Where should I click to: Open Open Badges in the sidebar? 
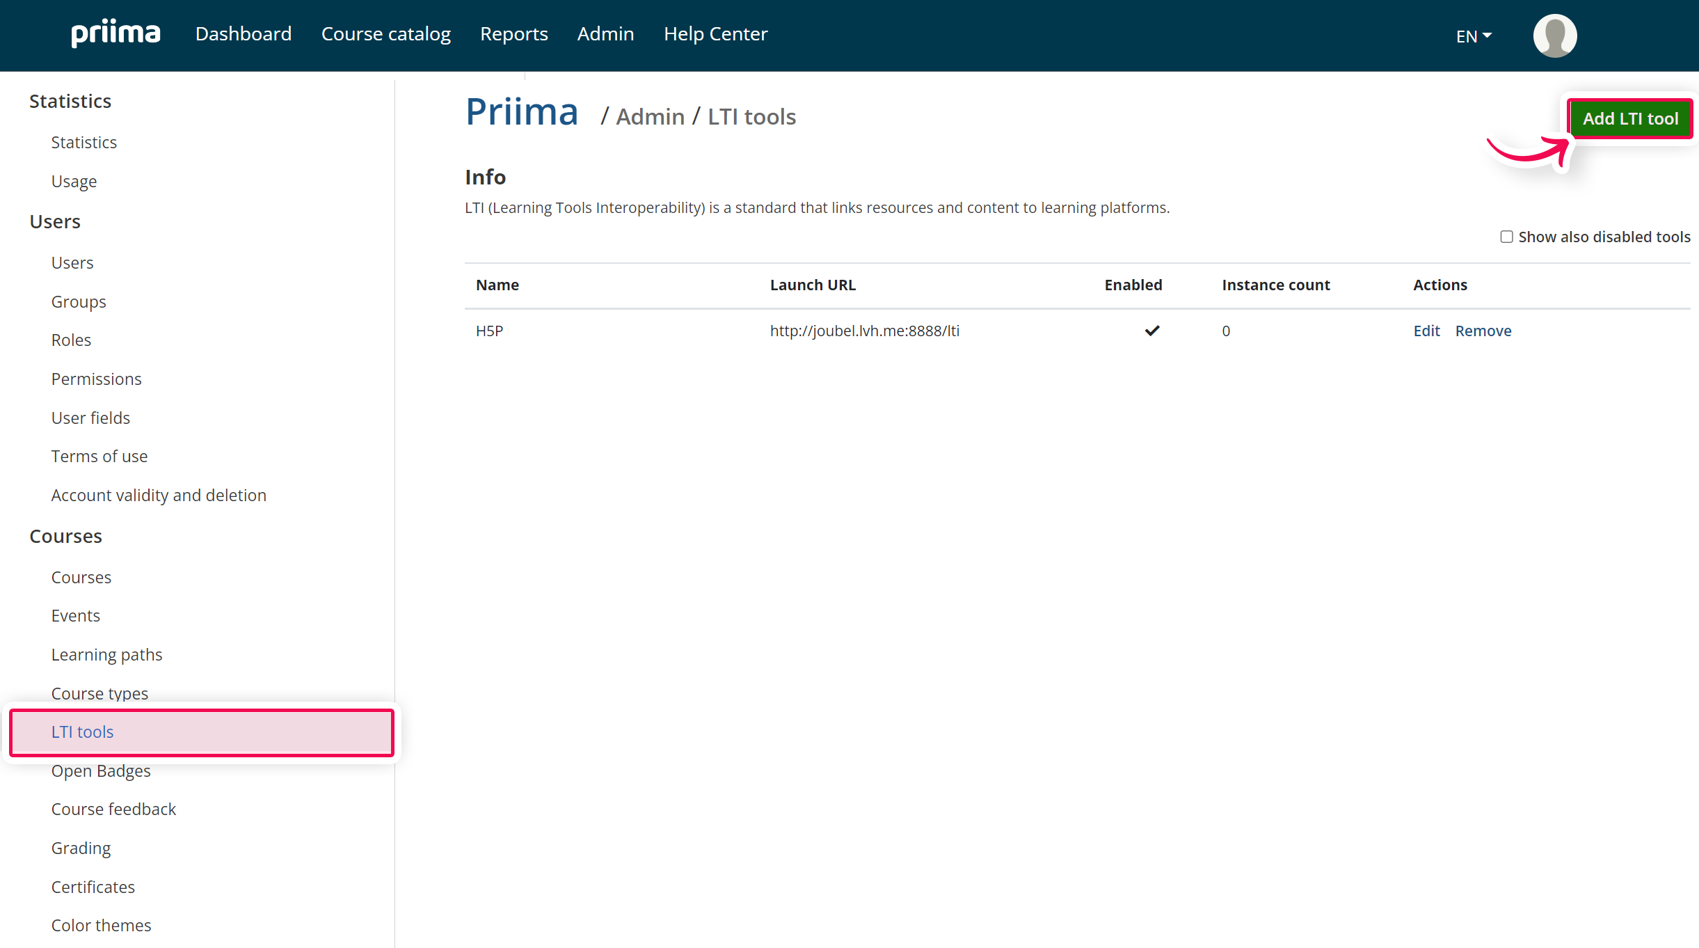click(x=101, y=771)
